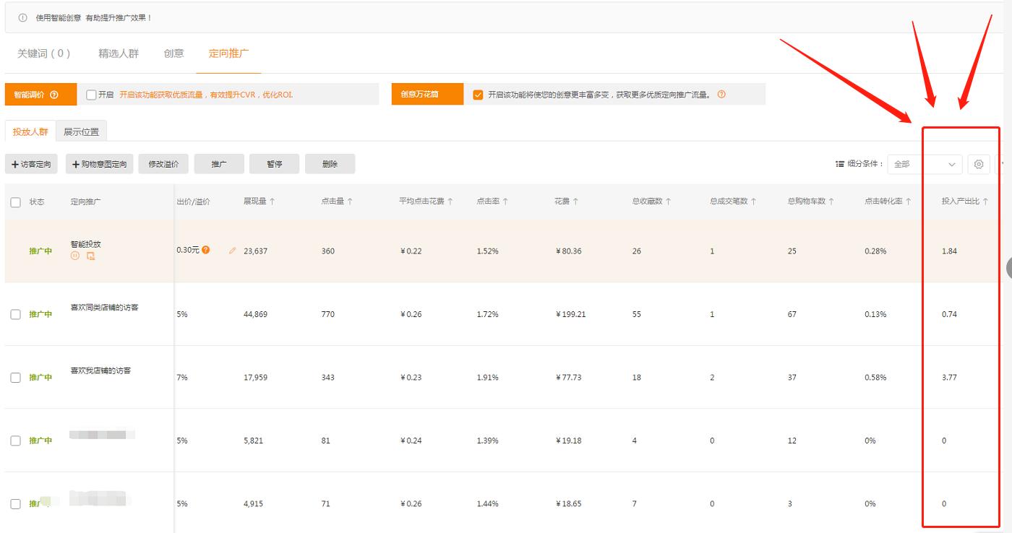The image size is (1012, 533).
Task: Click the 3.77 ROI value
Action: coord(949,377)
